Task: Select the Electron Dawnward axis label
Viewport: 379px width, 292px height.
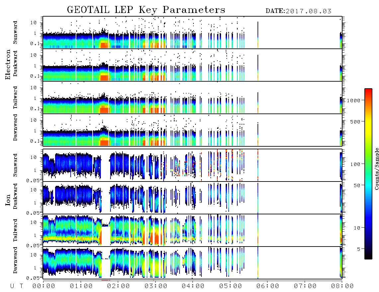Action: (15, 128)
